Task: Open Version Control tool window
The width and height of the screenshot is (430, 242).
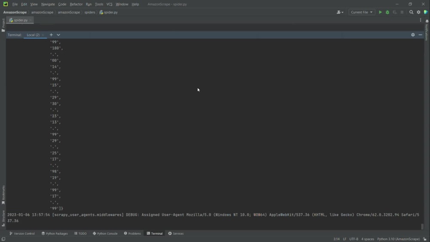Action: click(22, 233)
